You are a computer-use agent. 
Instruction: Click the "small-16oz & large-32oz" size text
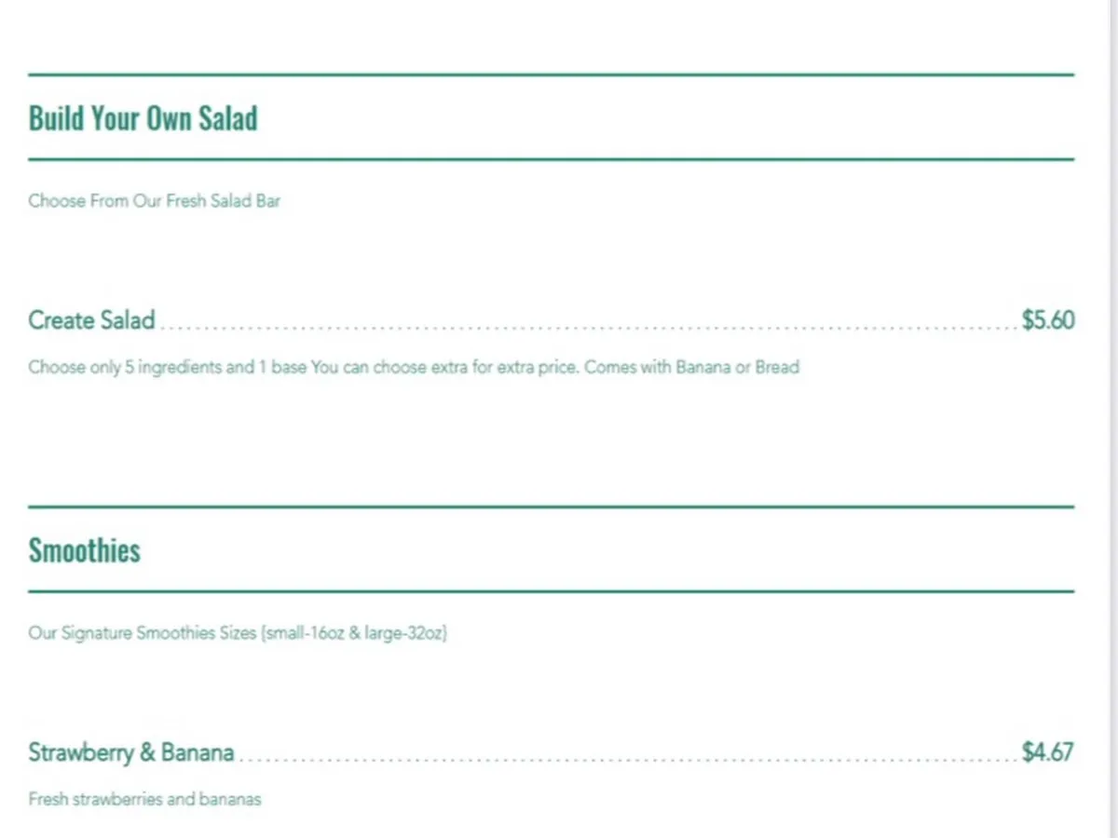click(355, 633)
